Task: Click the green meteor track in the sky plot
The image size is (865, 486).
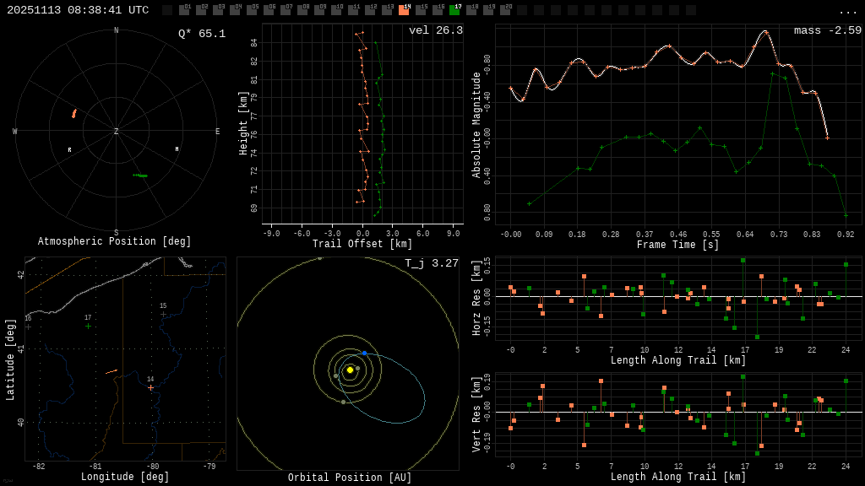Action: click(x=140, y=175)
